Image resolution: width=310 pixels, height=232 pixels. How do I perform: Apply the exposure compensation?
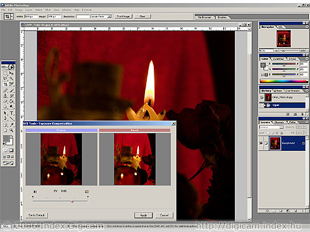(x=143, y=215)
